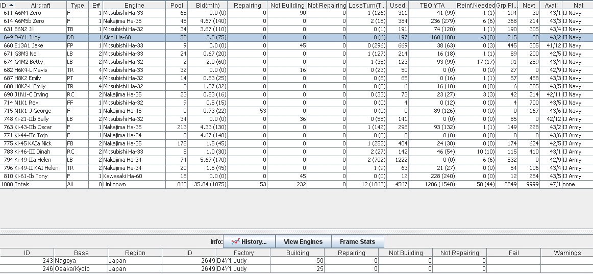Sort lower table by Region column header
Viewport: 593px width, 274px height.
[135, 253]
